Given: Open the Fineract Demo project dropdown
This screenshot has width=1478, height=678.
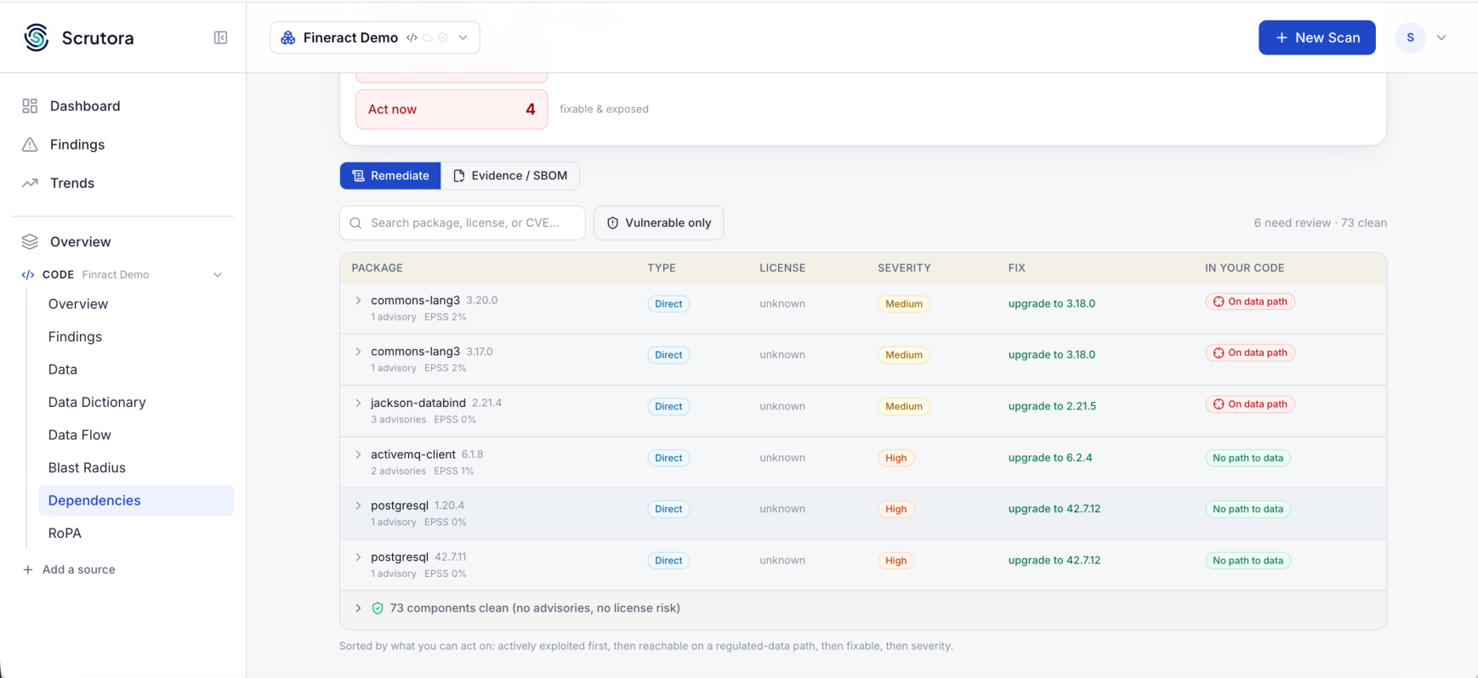Looking at the screenshot, I should 375,37.
